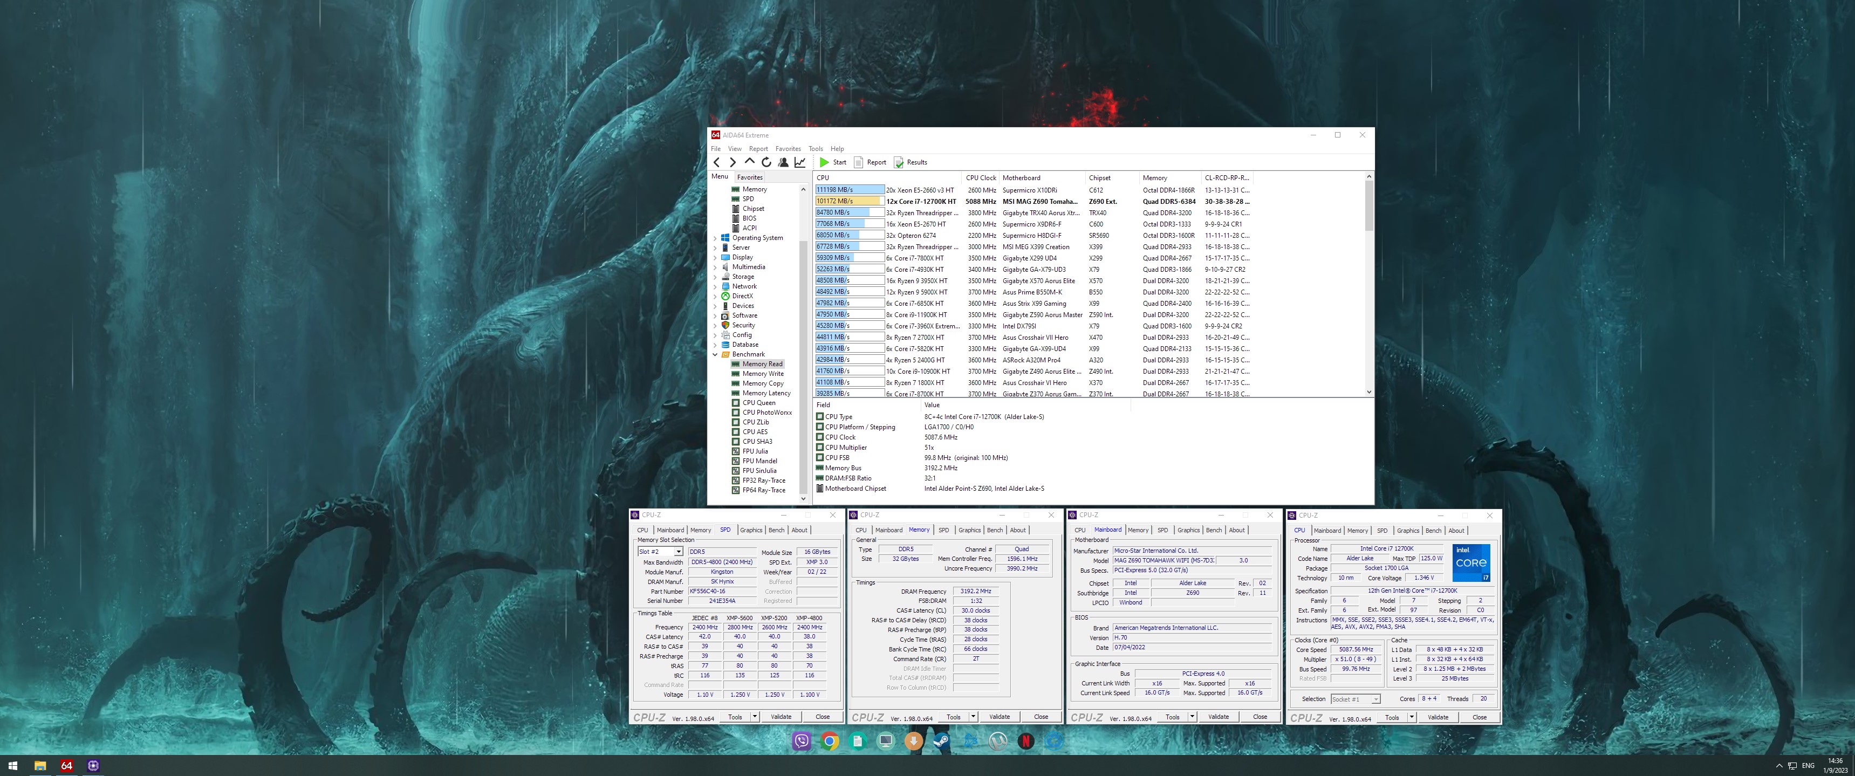The width and height of the screenshot is (1855, 776).
Task: Launch Viber from the dock
Action: [802, 741]
